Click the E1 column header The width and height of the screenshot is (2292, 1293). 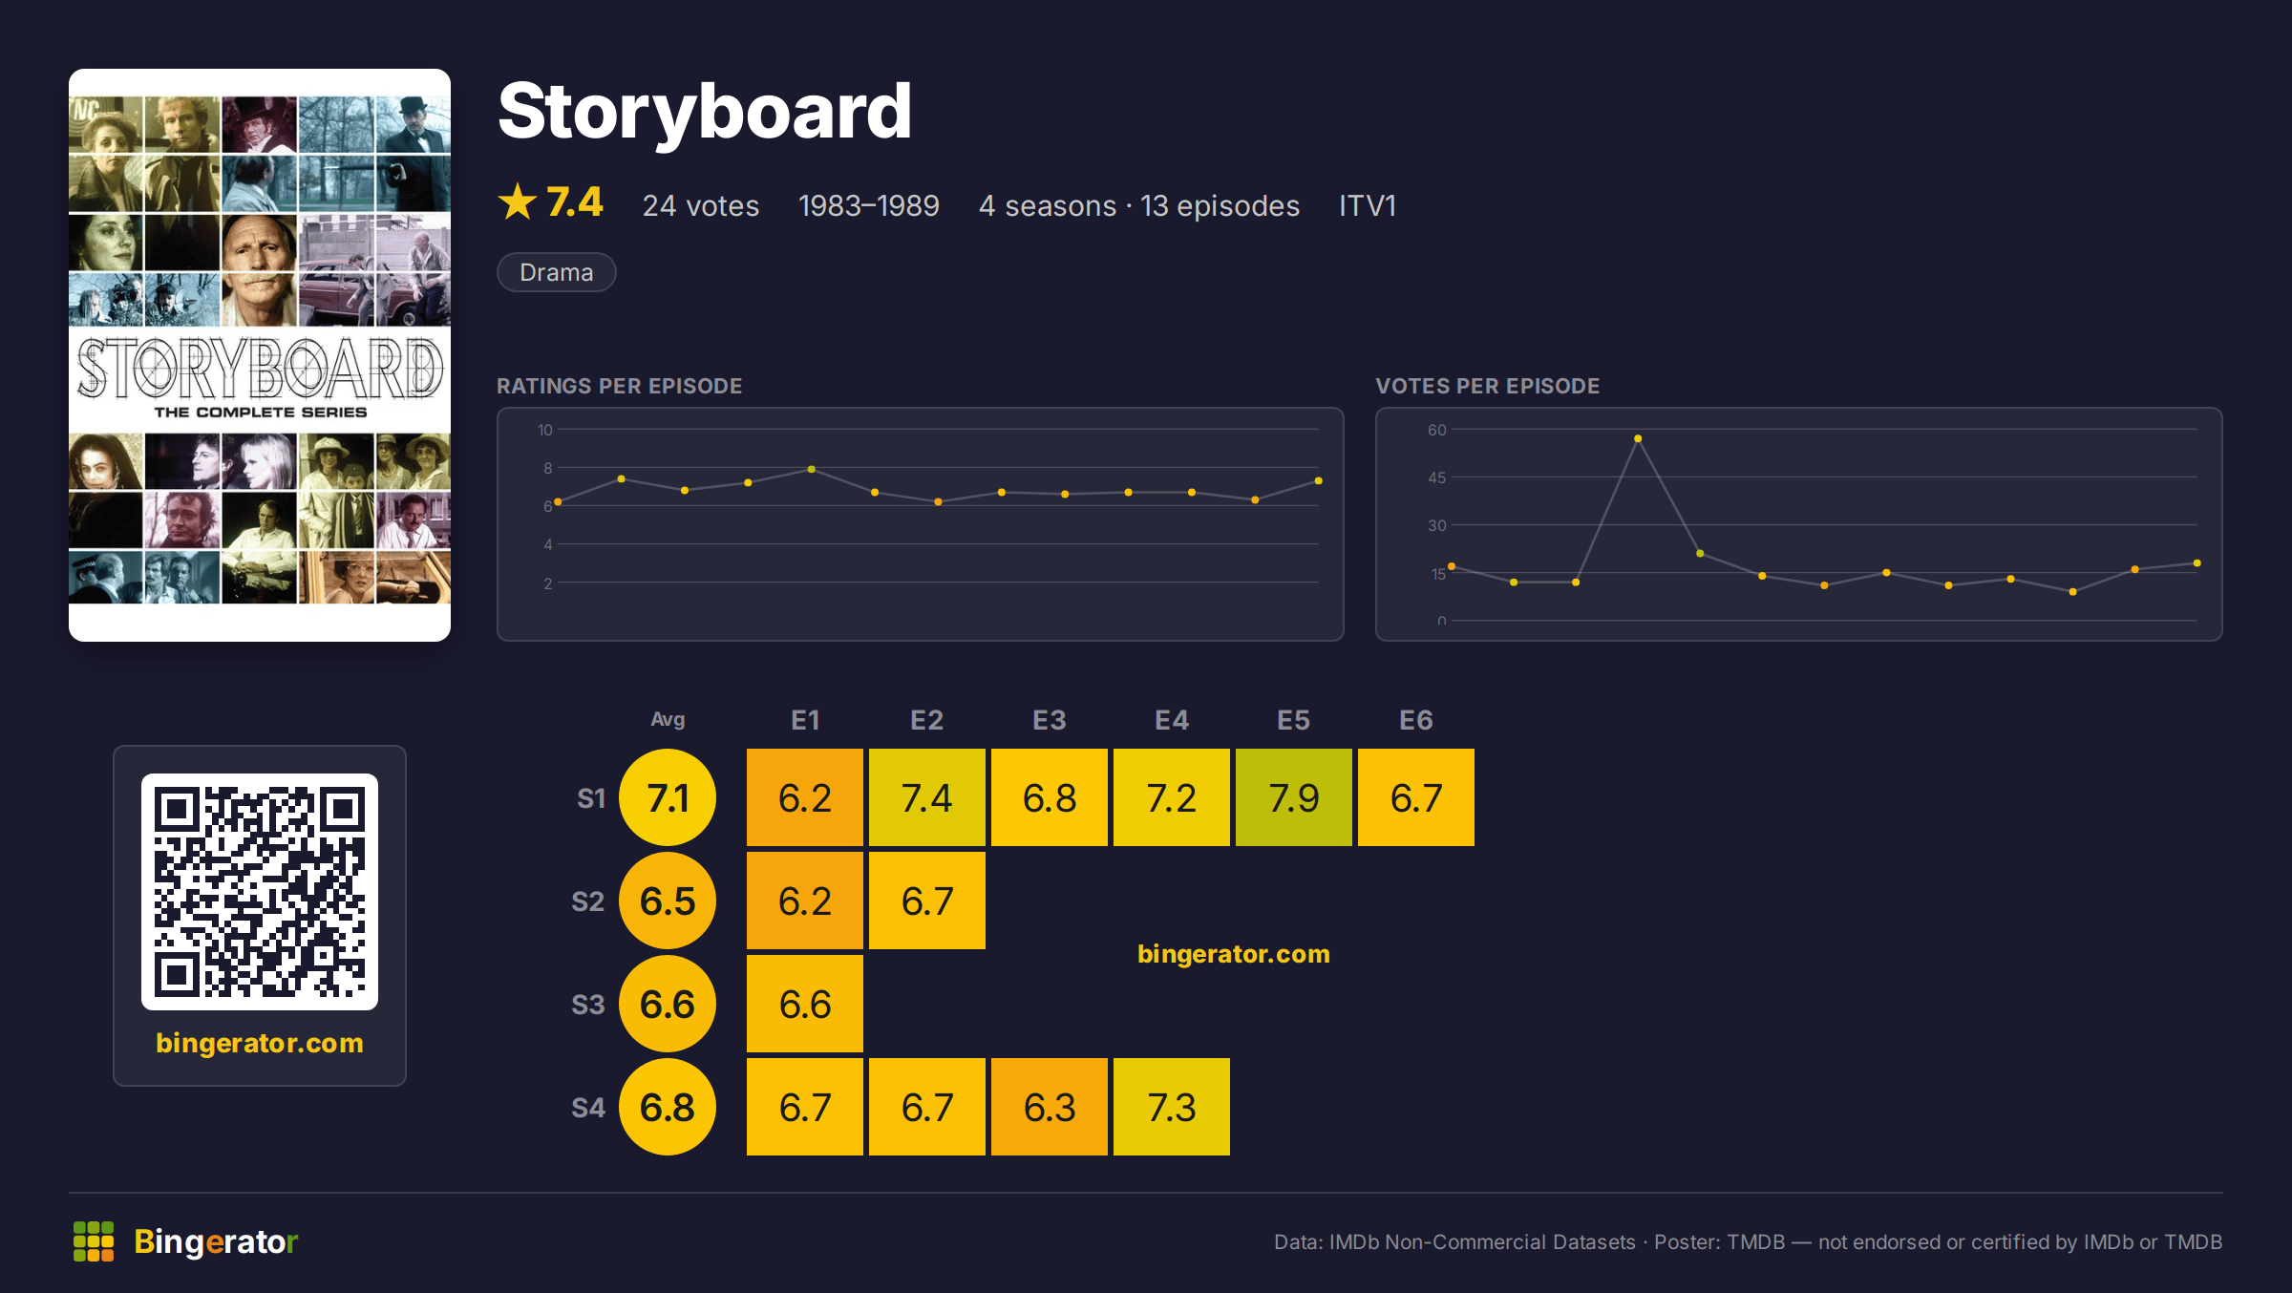pos(805,720)
